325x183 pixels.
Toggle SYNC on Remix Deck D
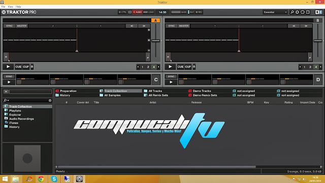click(x=171, y=76)
